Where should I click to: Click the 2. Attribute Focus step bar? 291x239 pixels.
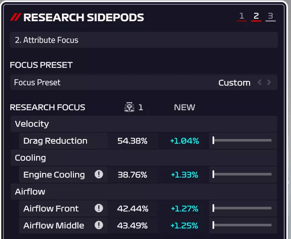coord(143,40)
